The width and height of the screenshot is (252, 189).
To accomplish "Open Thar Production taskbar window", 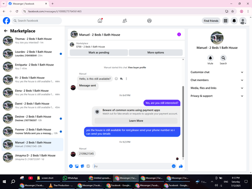I will 60,185.
